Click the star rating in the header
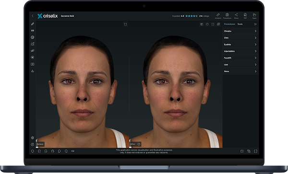This screenshot has height=174, width=288. point(192,16)
